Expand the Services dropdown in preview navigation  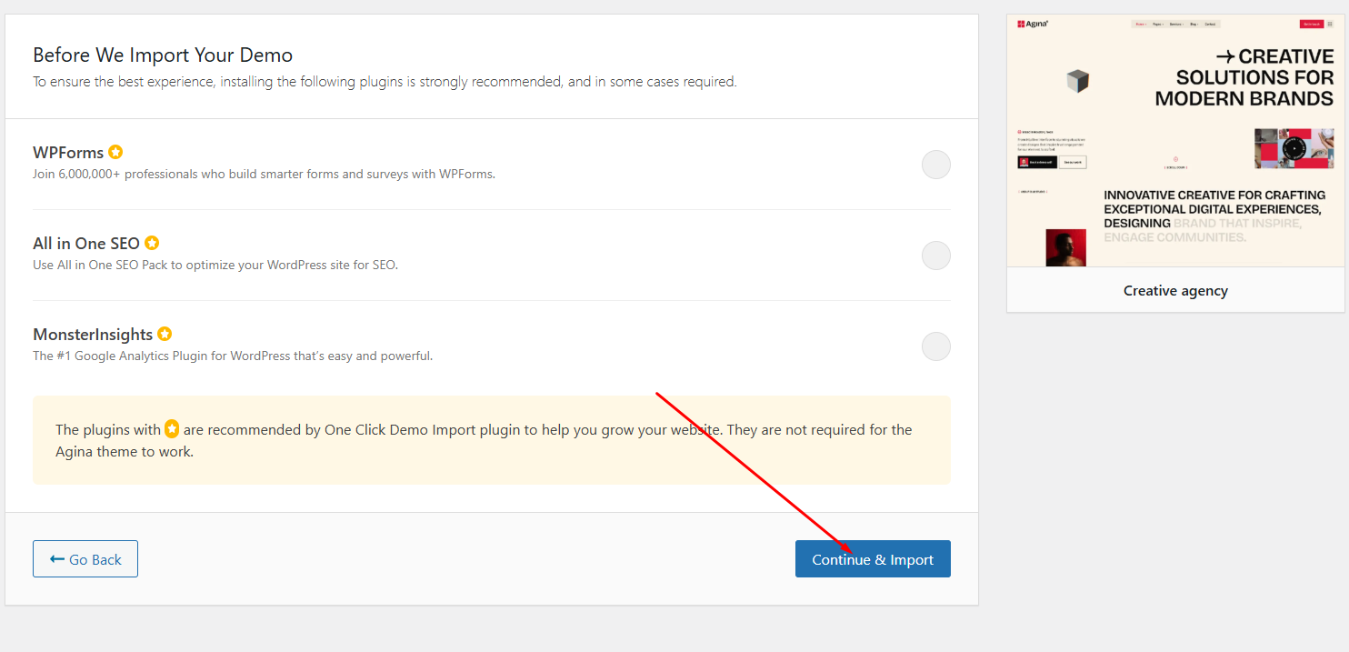point(1174,24)
